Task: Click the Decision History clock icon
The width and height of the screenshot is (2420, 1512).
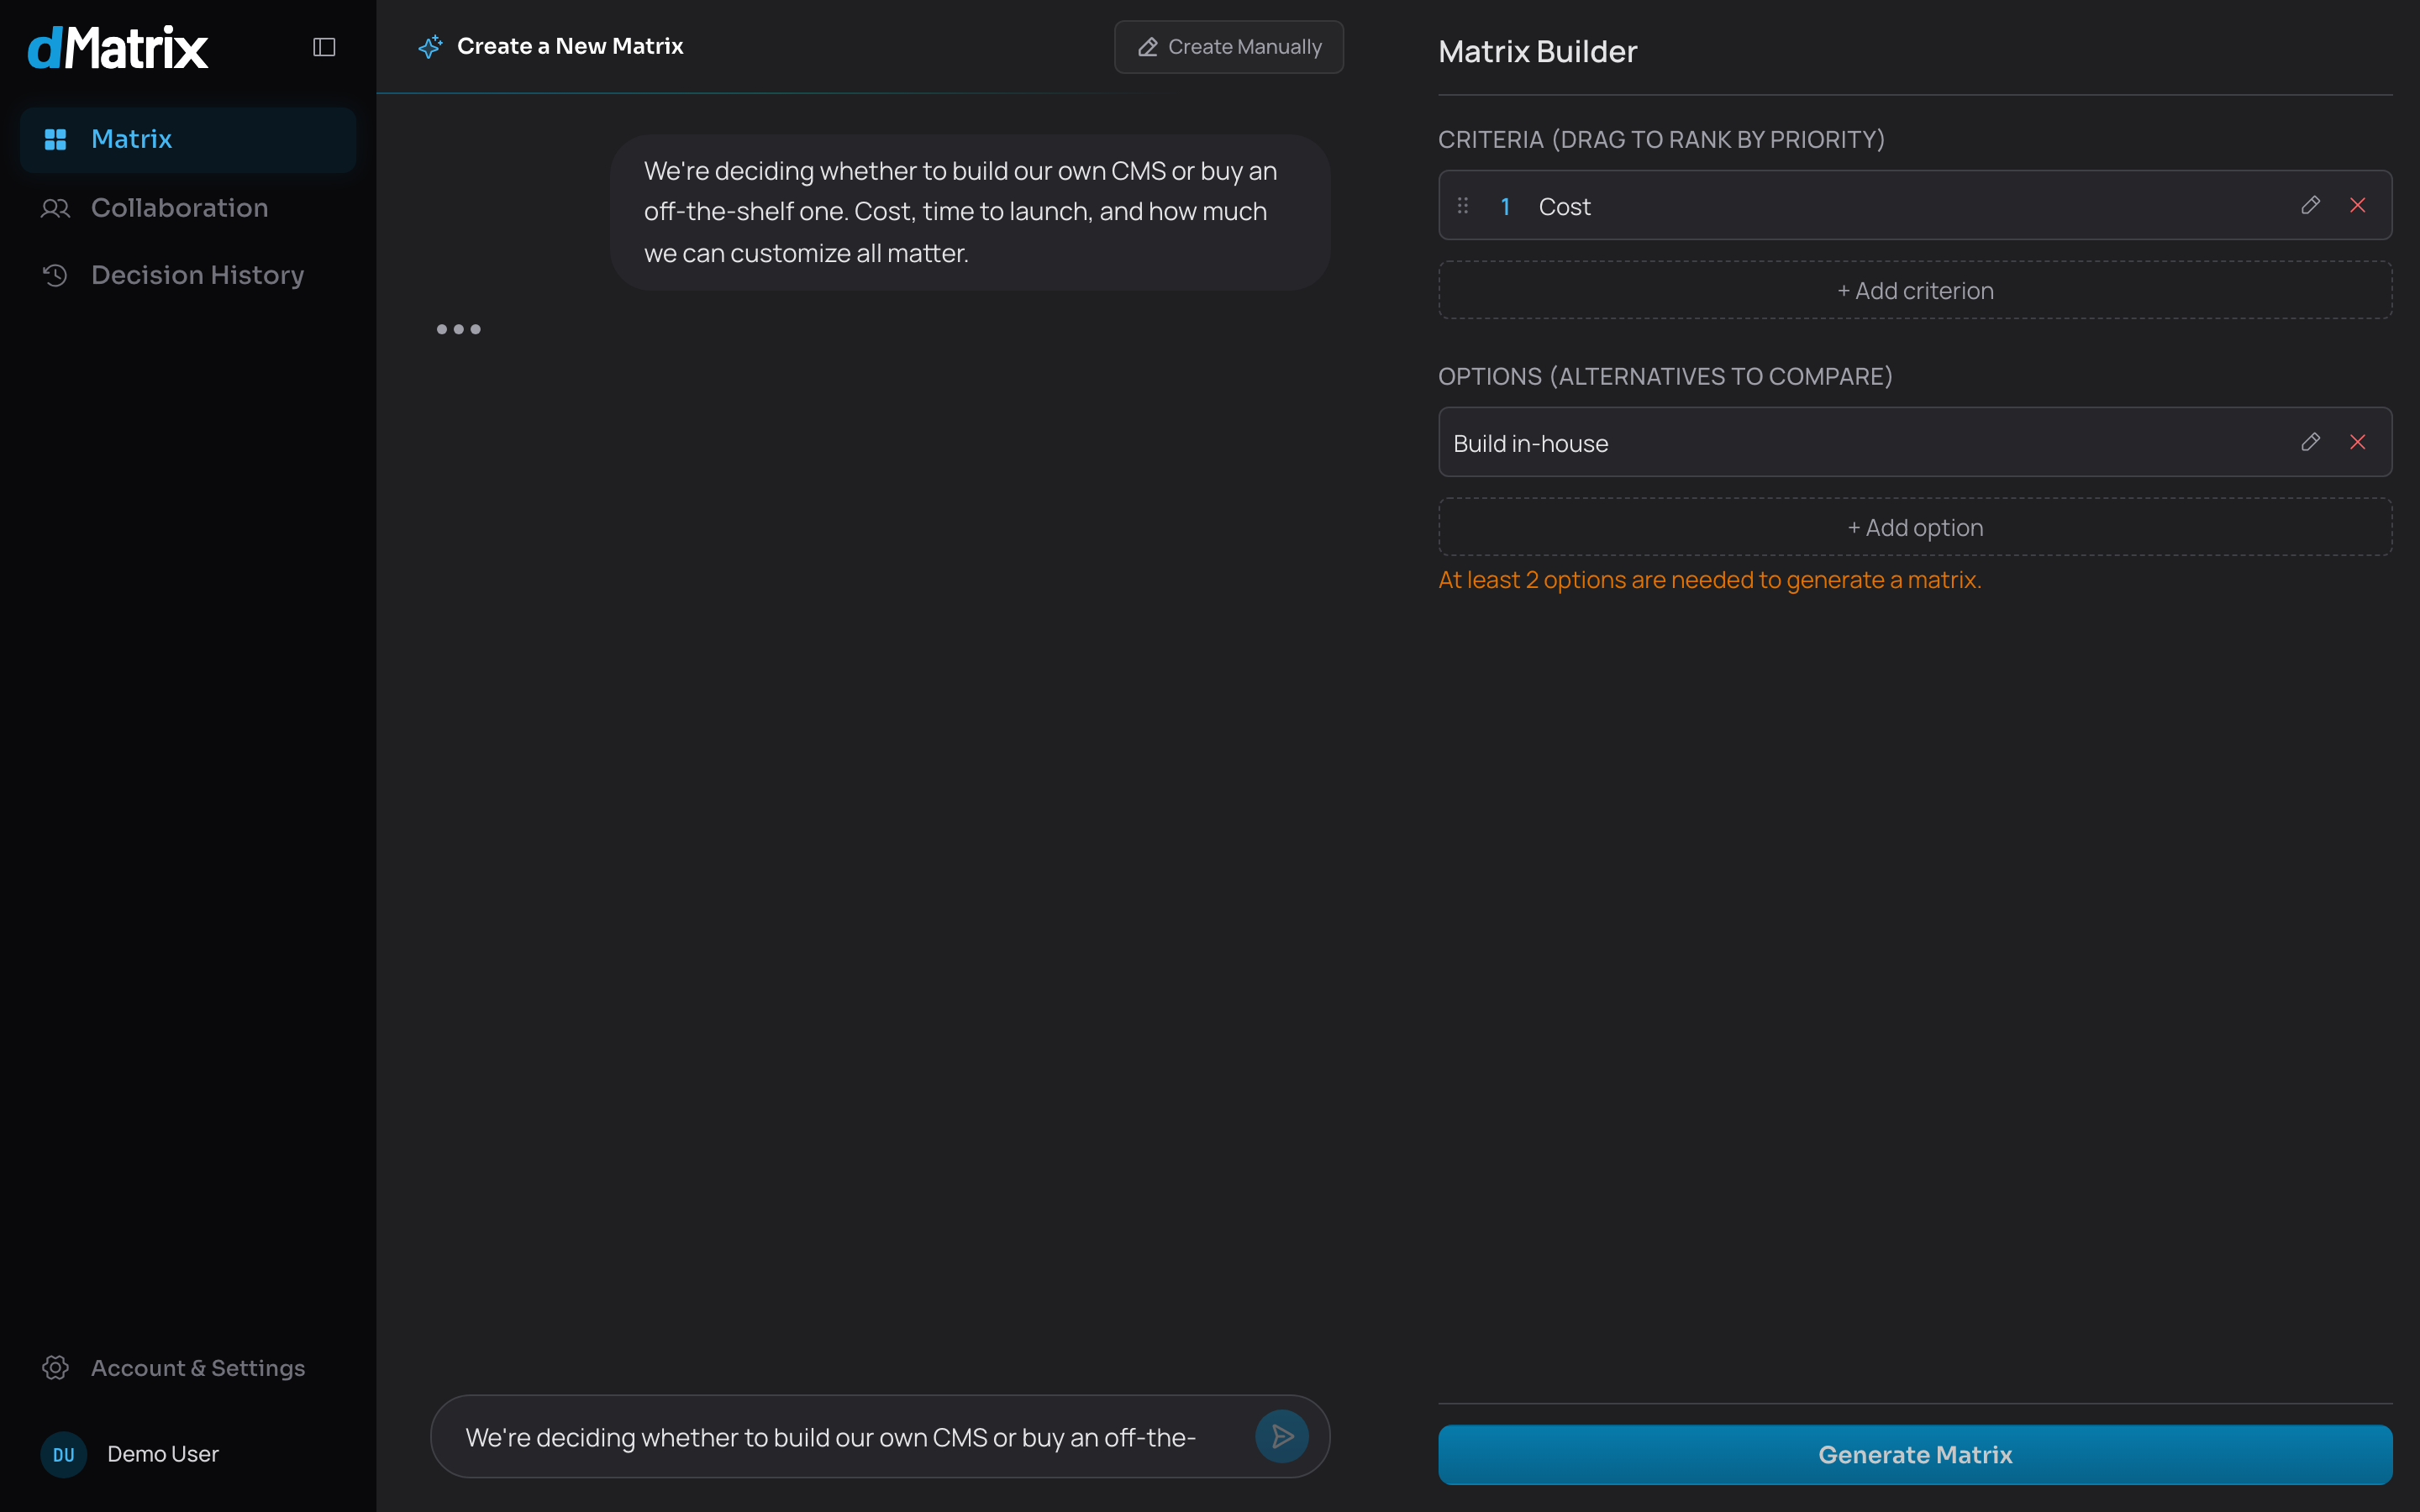Action: pyautogui.click(x=55, y=275)
